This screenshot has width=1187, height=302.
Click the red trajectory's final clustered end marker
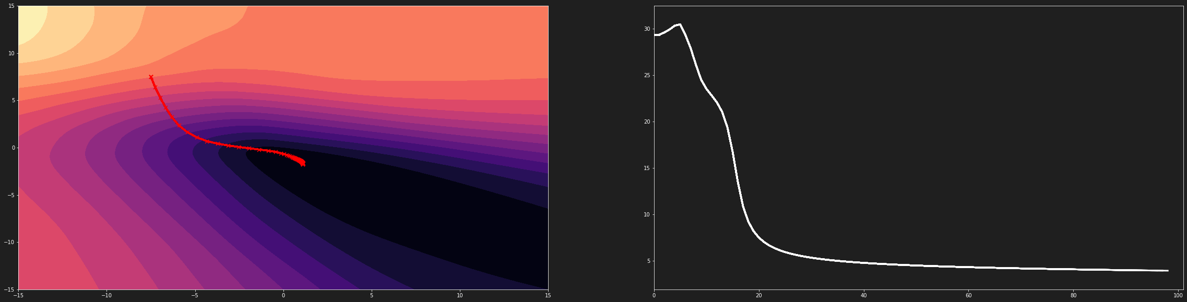(302, 163)
